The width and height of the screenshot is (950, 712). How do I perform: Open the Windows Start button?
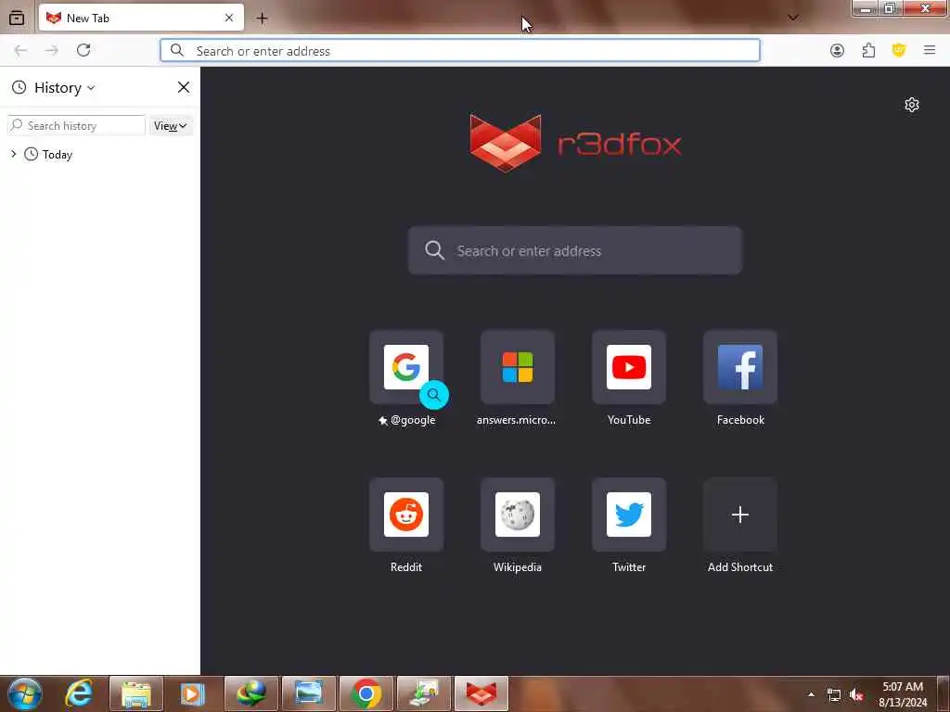click(25, 693)
